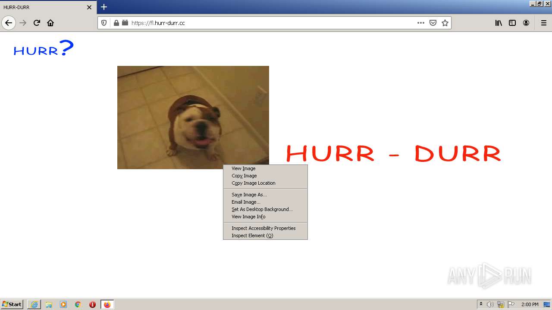
Task: Open page actions three-dot menu
Action: coord(421,23)
